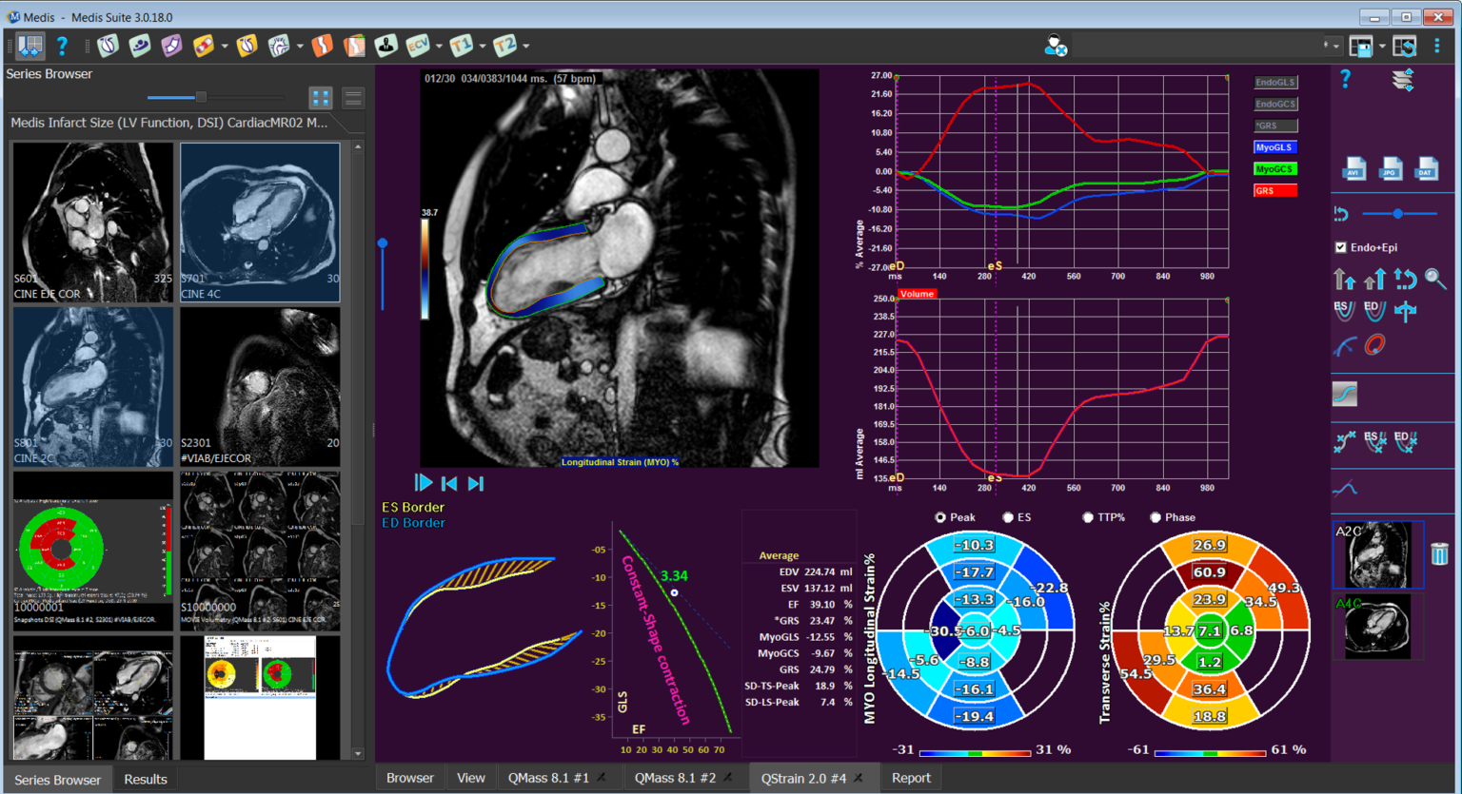
Task: Click the DAT export icon
Action: [1426, 169]
